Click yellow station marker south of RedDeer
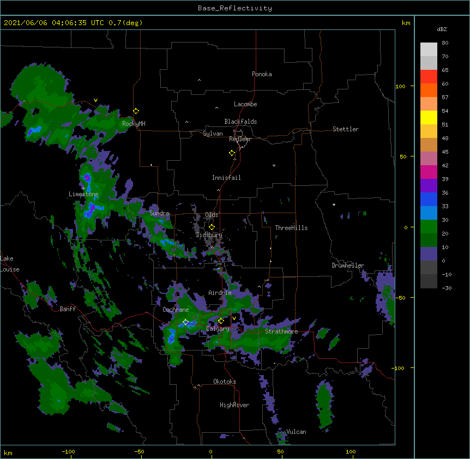This screenshot has width=470, height=459. click(232, 153)
